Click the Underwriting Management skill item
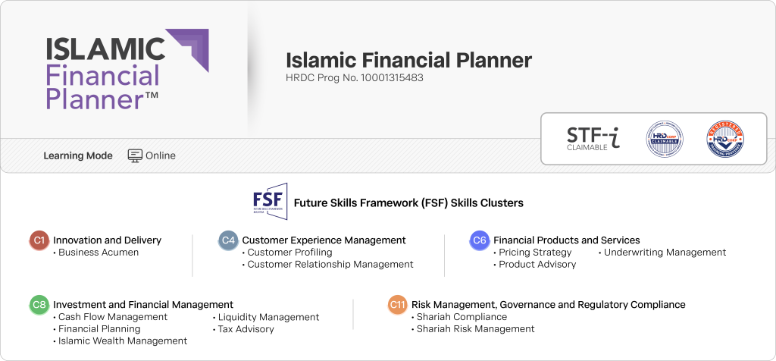The height and width of the screenshot is (361, 776). (665, 253)
